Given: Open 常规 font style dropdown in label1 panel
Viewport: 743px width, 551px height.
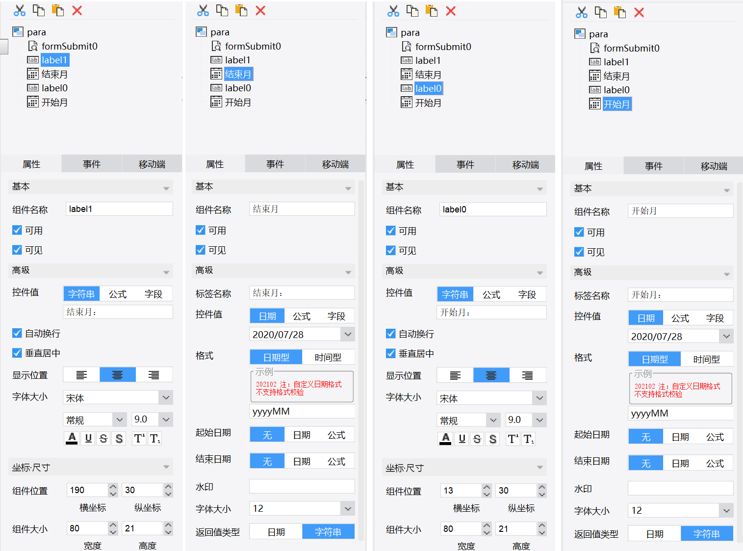Looking at the screenshot, I should point(120,420).
